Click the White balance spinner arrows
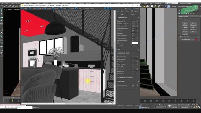Viewport: 201px width, 113px height. click(x=138, y=26)
